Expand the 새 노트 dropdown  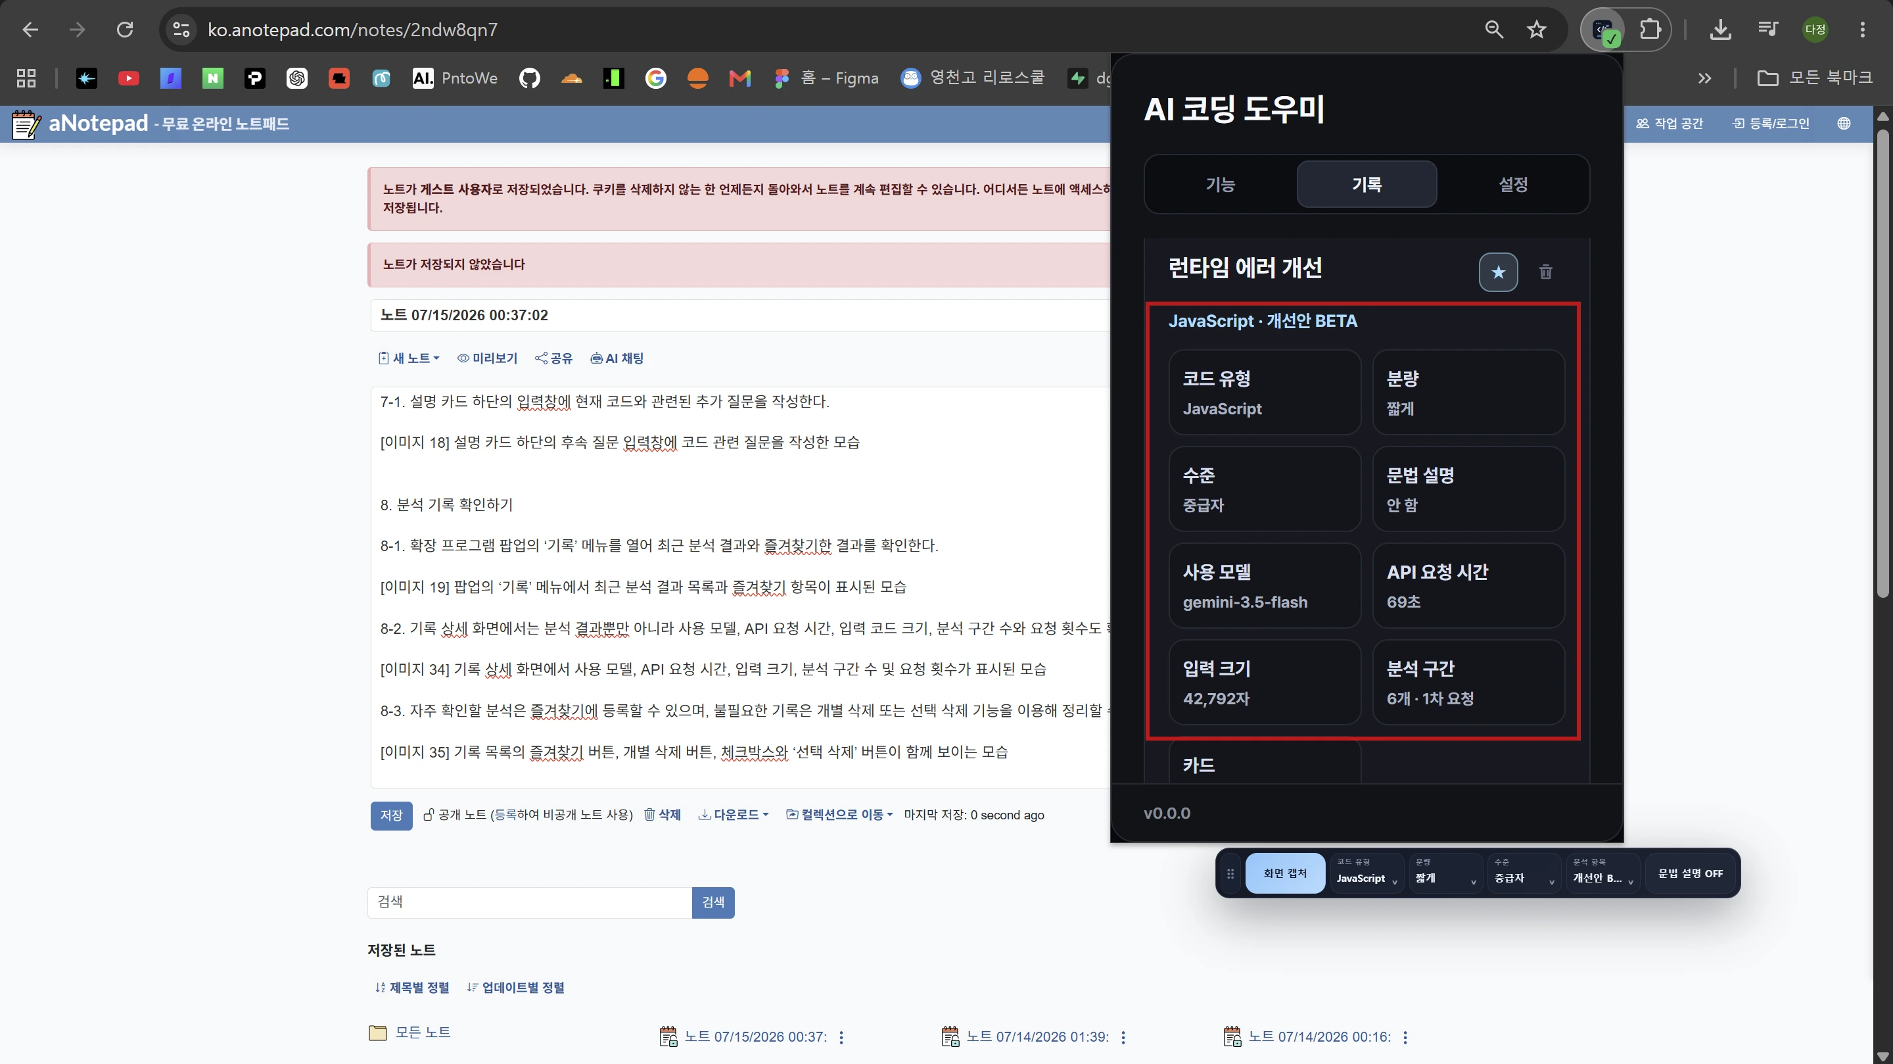tap(409, 358)
